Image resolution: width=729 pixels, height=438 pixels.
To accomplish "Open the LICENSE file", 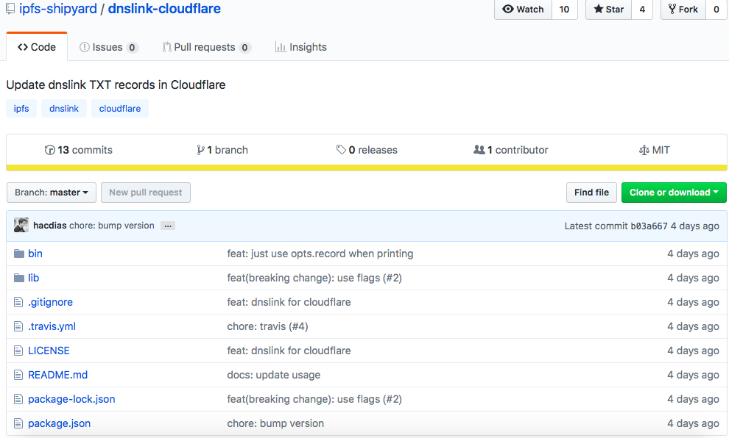I will coord(49,351).
